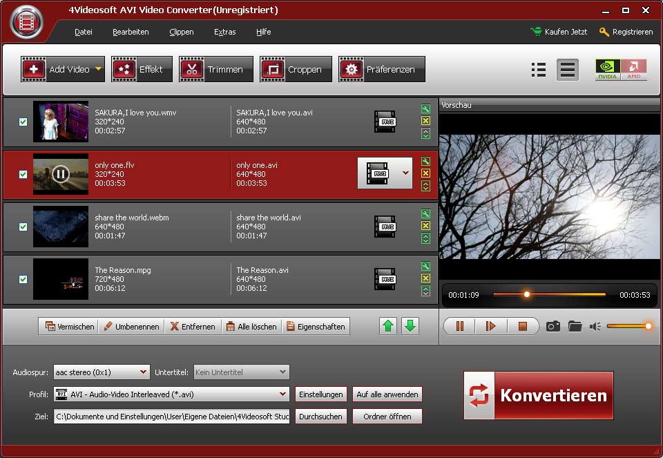Start conversion with the Konvertieren button
Viewport: 663px width, 458px height.
point(539,395)
